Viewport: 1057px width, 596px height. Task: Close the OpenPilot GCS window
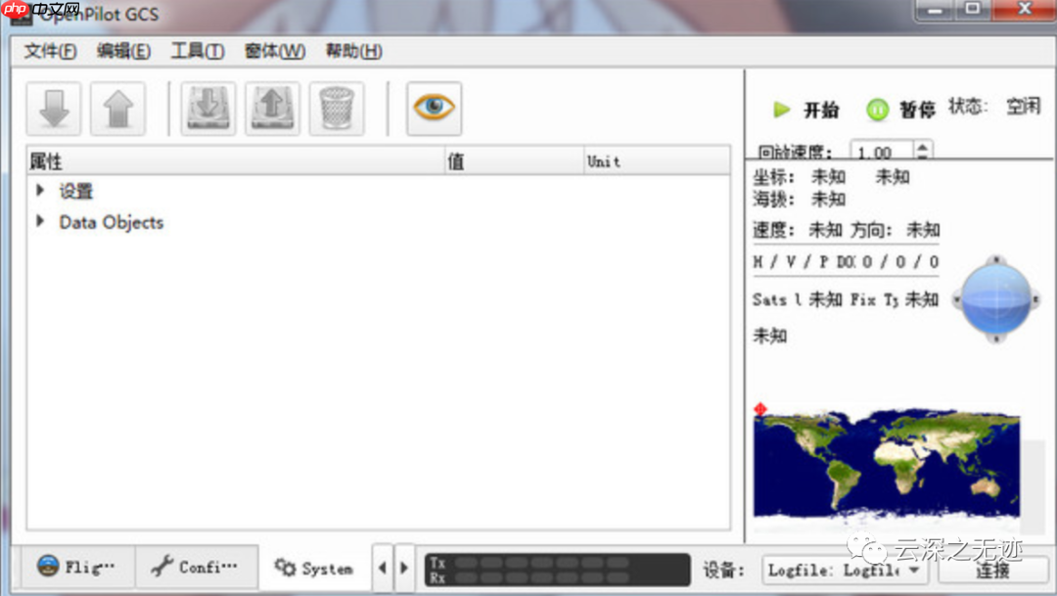pos(1025,10)
